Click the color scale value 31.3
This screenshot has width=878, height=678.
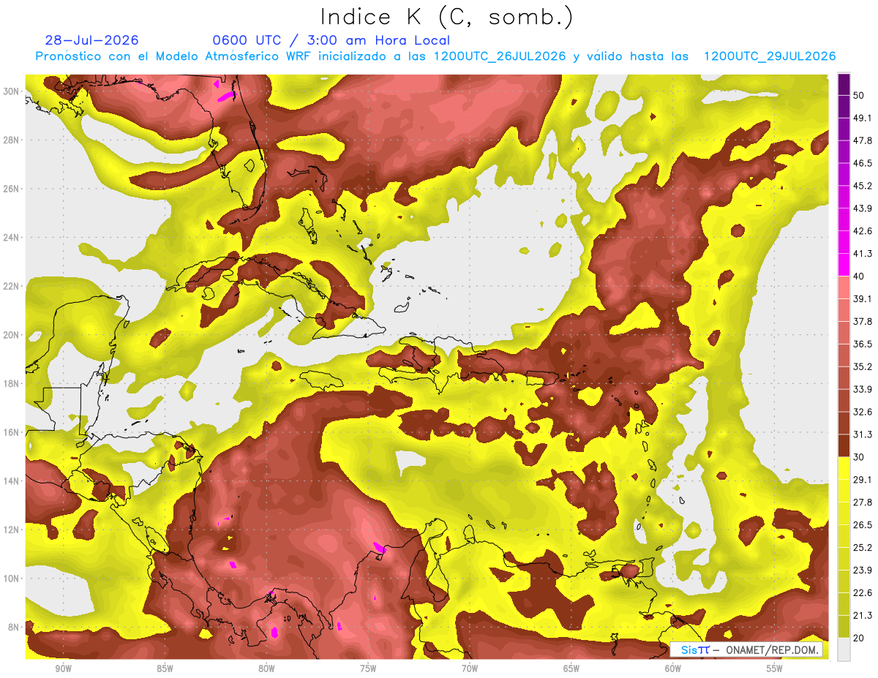862,434
